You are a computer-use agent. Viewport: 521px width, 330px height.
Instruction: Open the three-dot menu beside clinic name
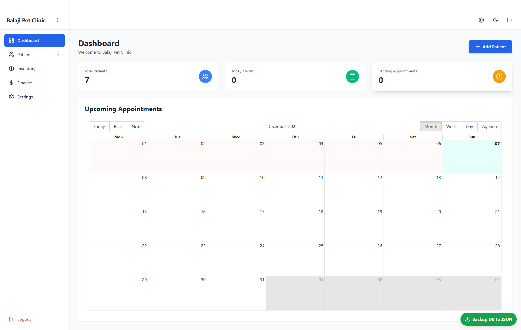(x=58, y=20)
